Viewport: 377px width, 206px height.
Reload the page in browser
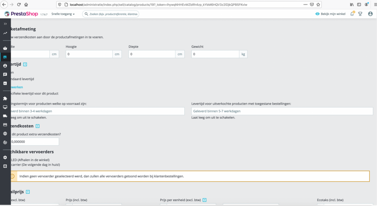(x=19, y=5)
